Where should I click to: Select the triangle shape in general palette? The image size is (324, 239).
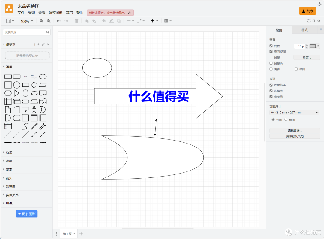pyautogui.click(x=16, y=93)
